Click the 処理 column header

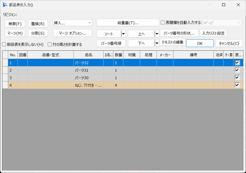tap(149, 55)
